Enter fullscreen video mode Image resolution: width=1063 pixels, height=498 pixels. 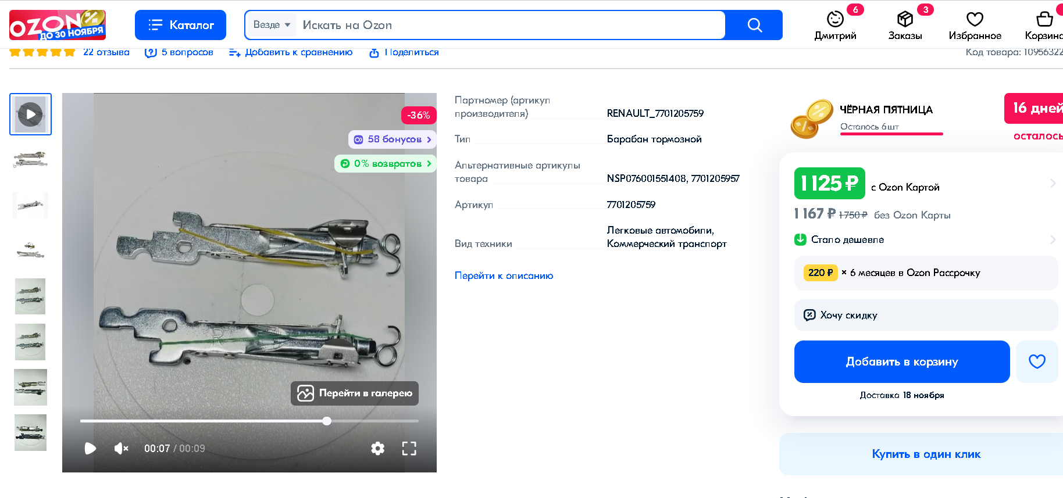click(x=409, y=448)
